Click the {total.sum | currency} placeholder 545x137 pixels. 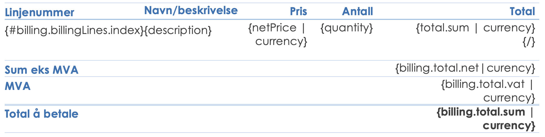(x=475, y=28)
